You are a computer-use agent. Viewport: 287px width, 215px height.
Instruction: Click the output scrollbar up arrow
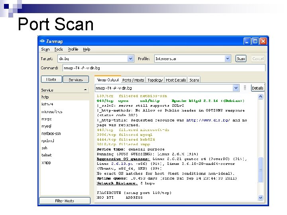(x=260, y=96)
